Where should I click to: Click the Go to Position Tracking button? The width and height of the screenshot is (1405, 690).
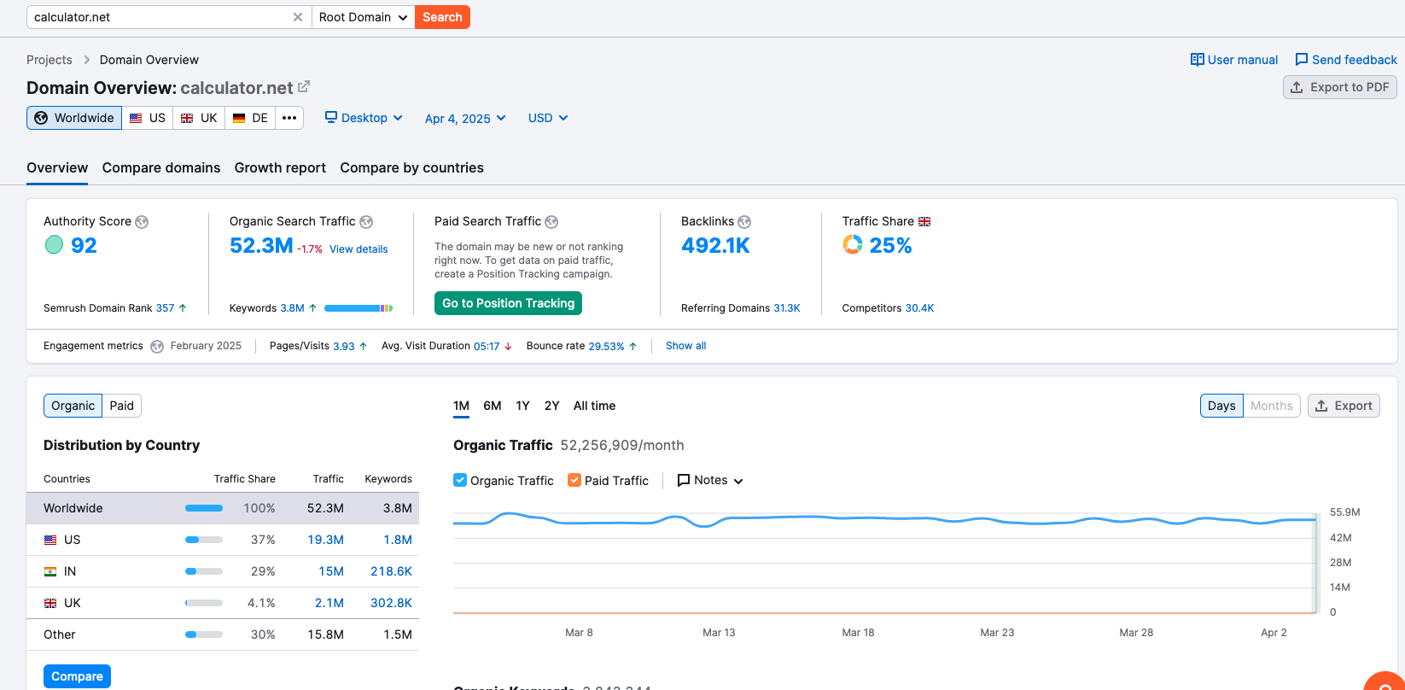(x=508, y=303)
